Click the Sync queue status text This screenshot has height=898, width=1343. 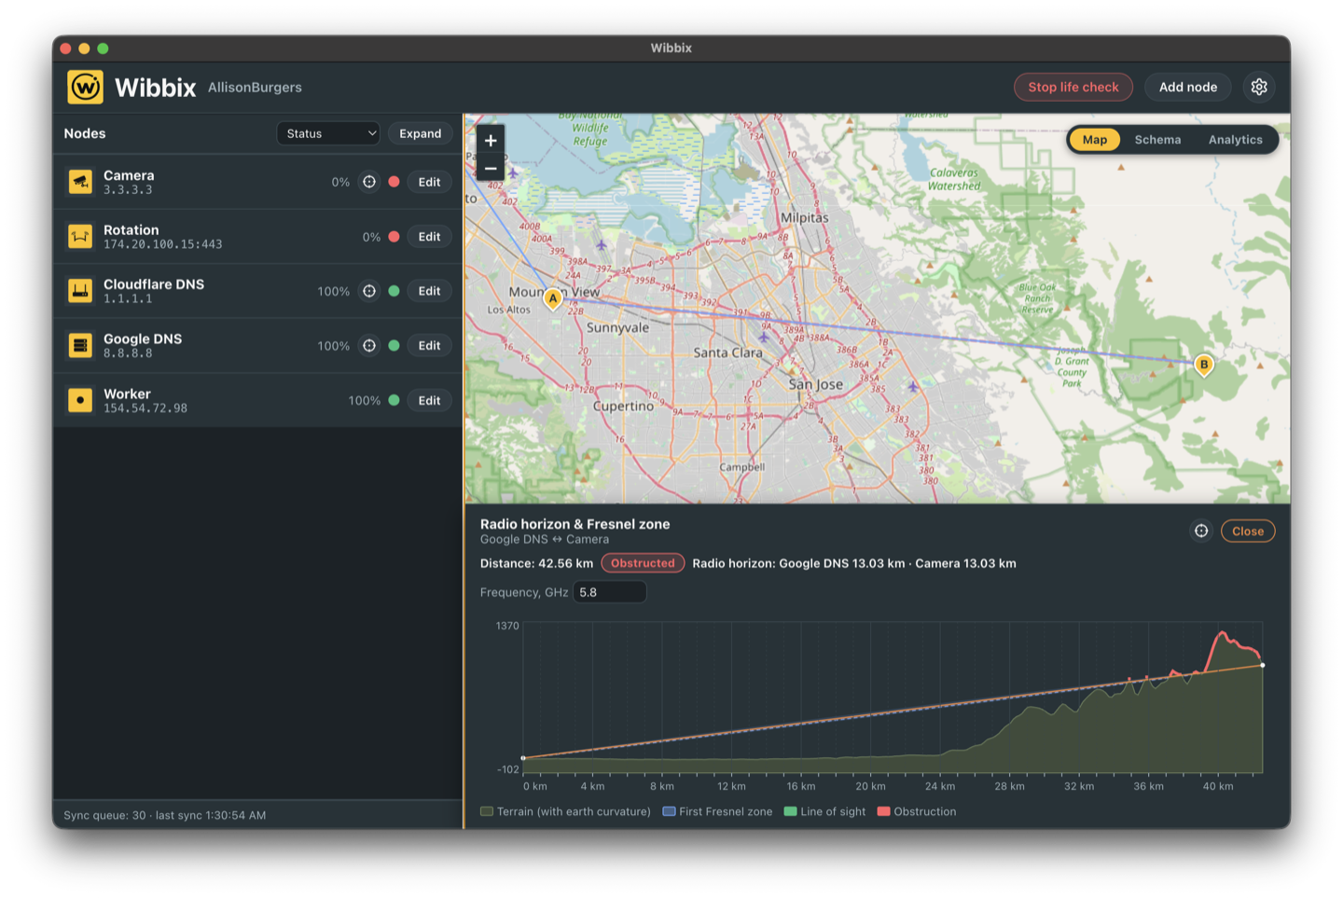(x=165, y=815)
